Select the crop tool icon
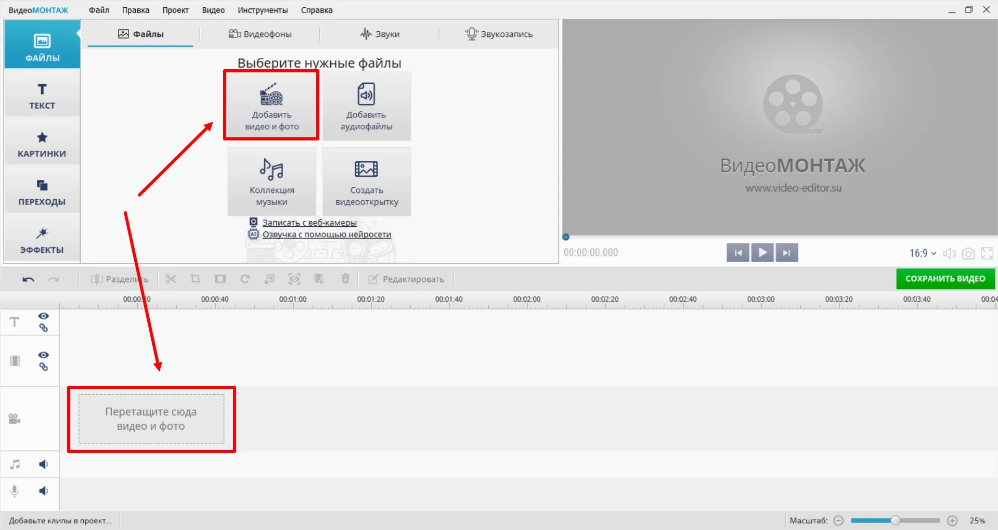The width and height of the screenshot is (998, 530). (x=195, y=279)
